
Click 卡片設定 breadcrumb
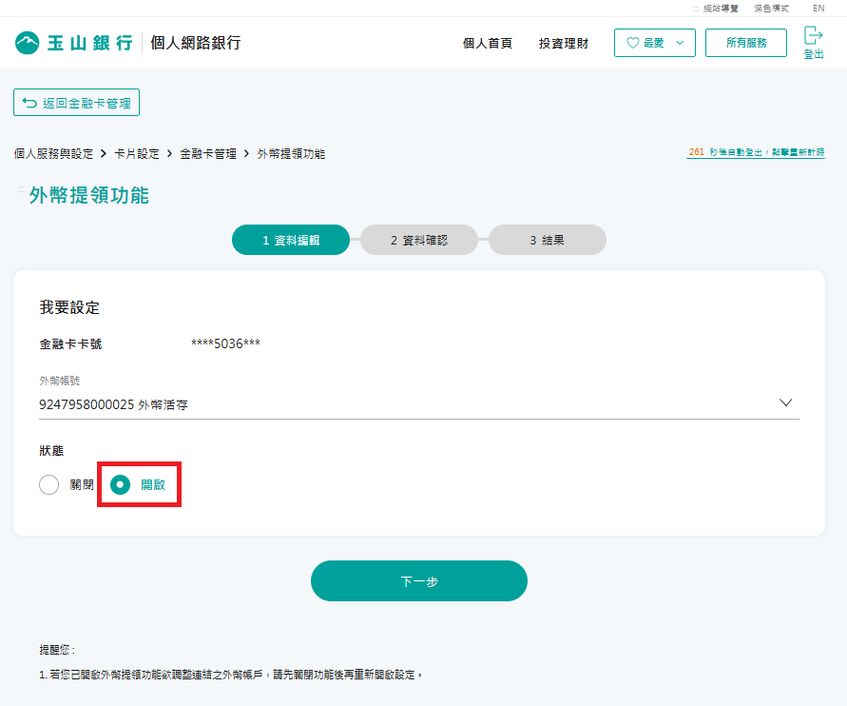click(x=137, y=154)
